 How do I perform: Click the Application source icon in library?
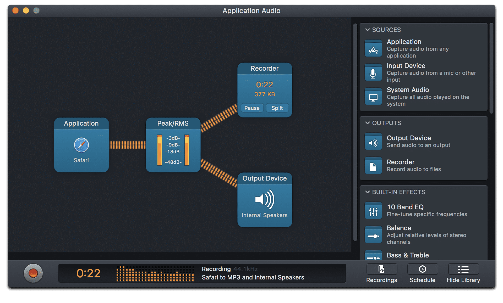coord(373,49)
